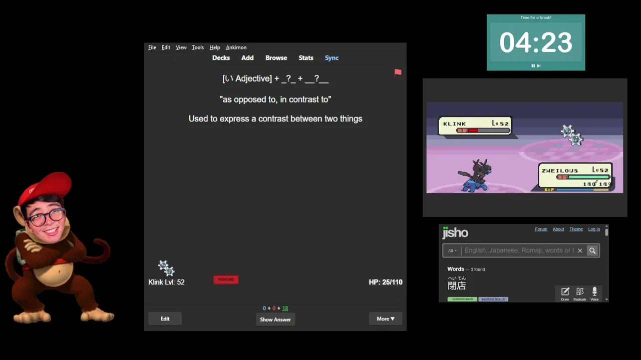Click Zweilous's HP bar in the battle
Screen dimensions: 641x360
[x=584, y=177]
